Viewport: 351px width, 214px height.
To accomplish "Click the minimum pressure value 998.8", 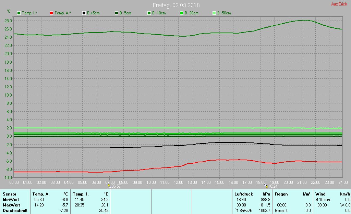I will coord(266,200).
